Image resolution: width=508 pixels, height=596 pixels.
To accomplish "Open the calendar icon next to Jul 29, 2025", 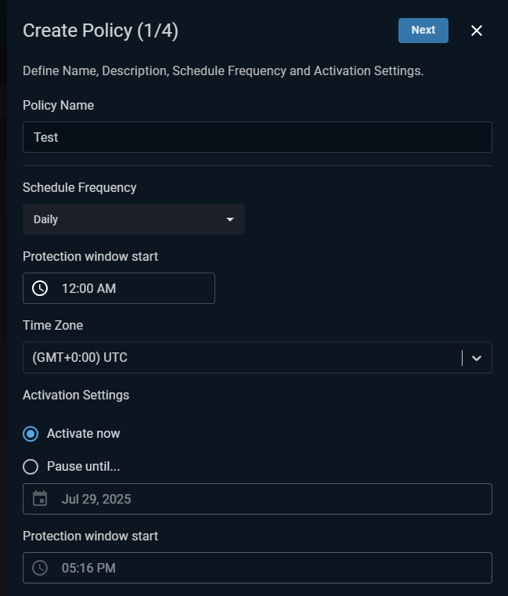I will (x=40, y=499).
